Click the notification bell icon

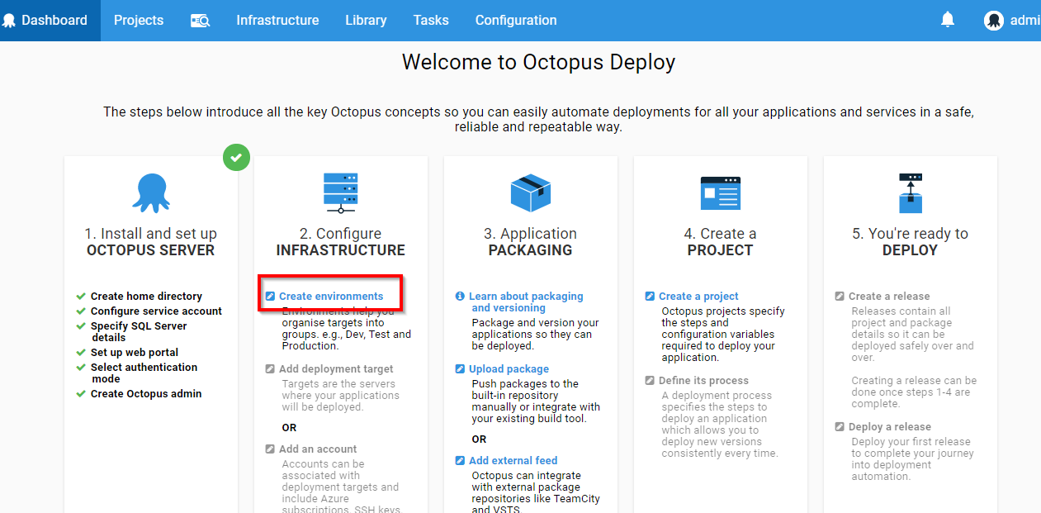tap(948, 20)
